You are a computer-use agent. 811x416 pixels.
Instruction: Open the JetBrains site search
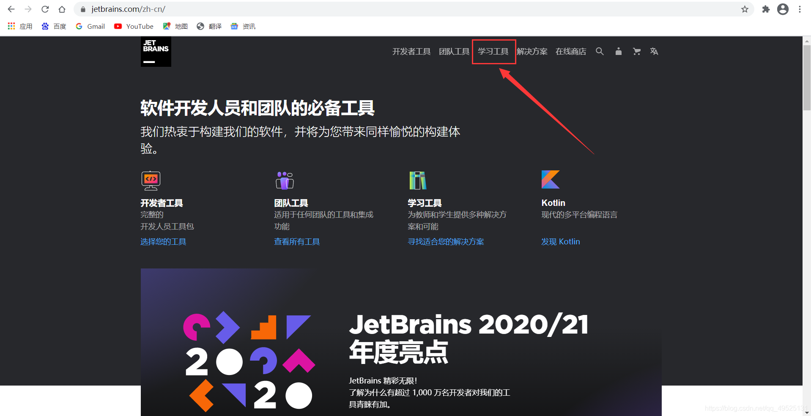(600, 51)
